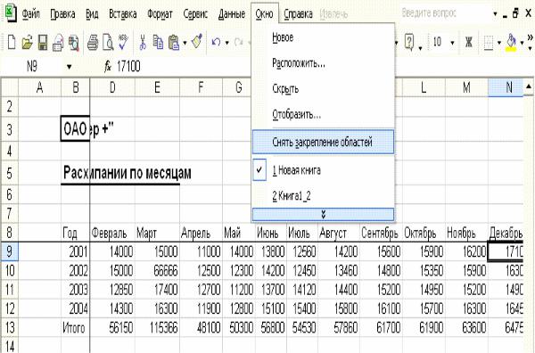Screen dimensions: 535x353
Task: Choose Новое in the Окно menu
Action: [x=323, y=37]
